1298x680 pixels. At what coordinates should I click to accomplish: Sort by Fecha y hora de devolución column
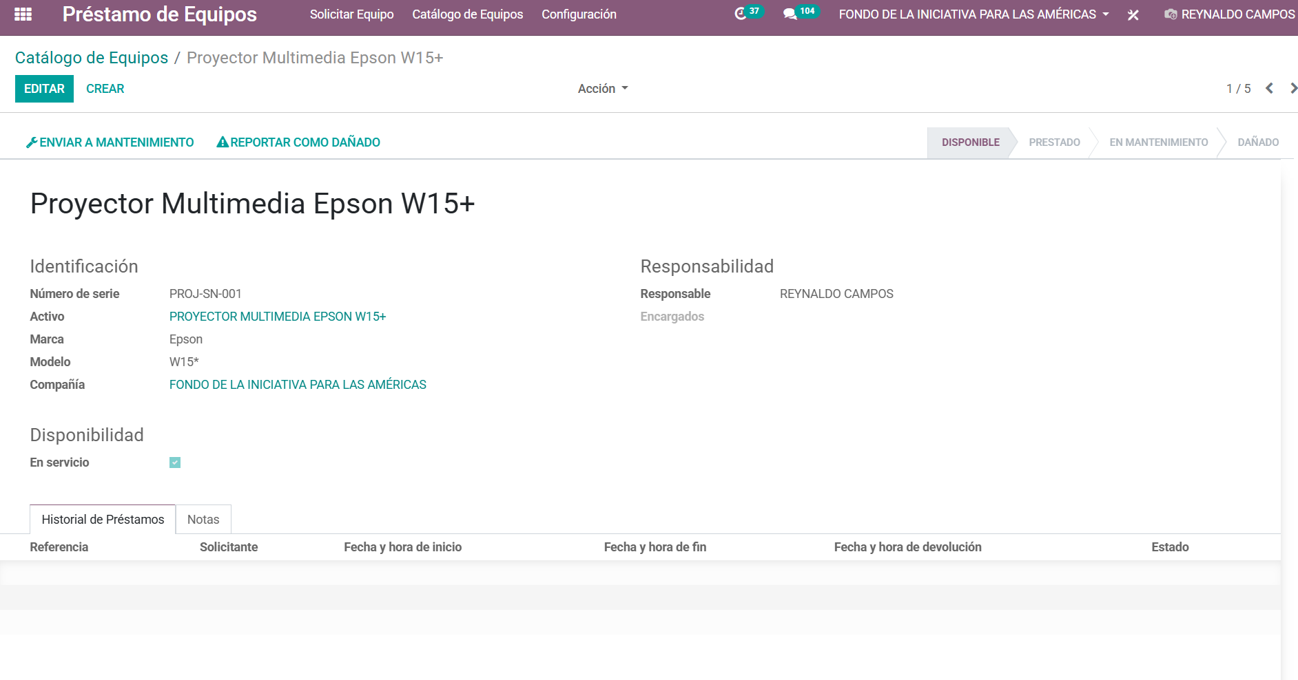(908, 547)
